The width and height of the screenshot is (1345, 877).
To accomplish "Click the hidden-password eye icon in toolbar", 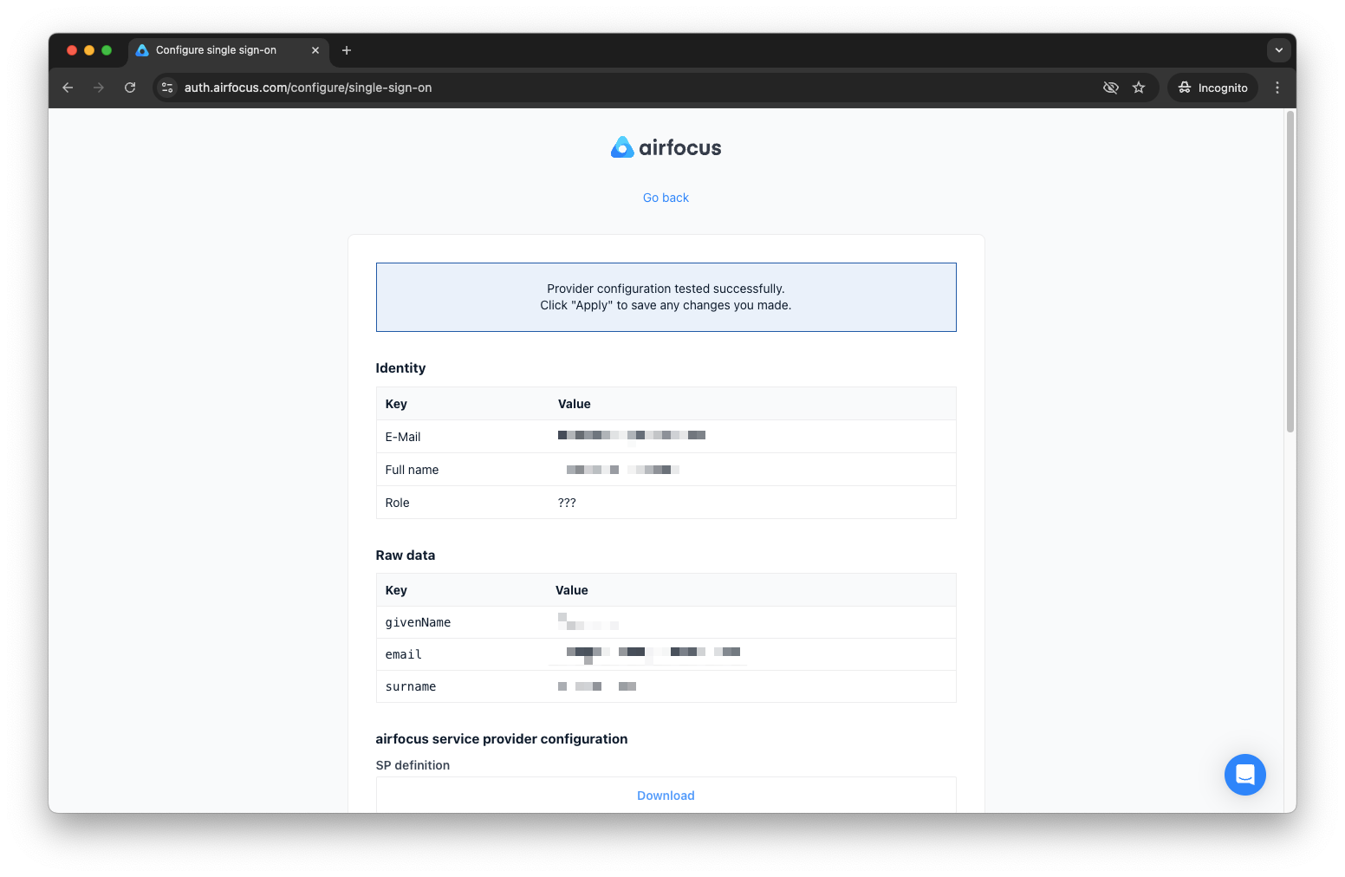I will [1110, 88].
